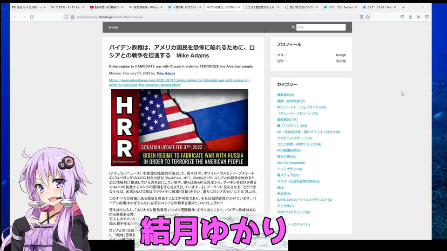The width and height of the screenshot is (447, 251).
Task: Open マスク・社会的距離の欺瞞(2) category
Action: point(298,181)
